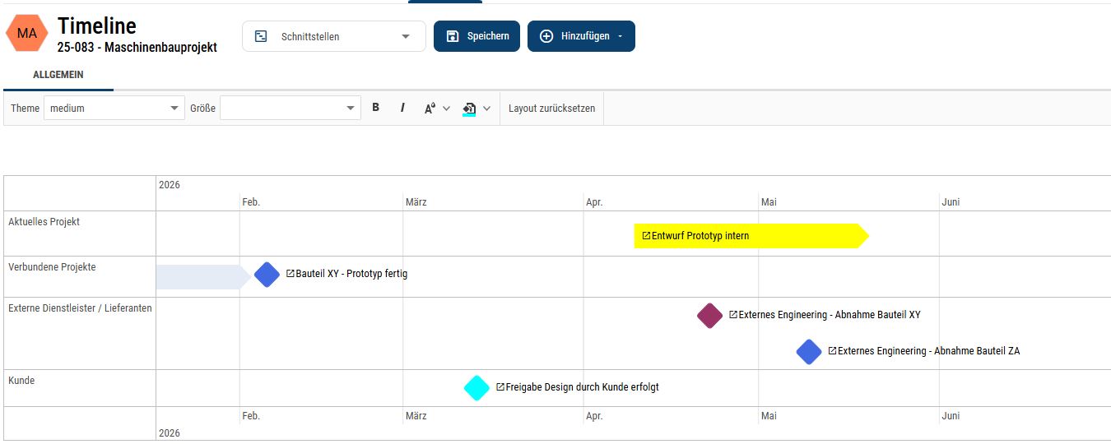This screenshot has height=444, width=1111.
Task: Click the blue Abnahme Bauteil ZA diamond
Action: click(809, 351)
